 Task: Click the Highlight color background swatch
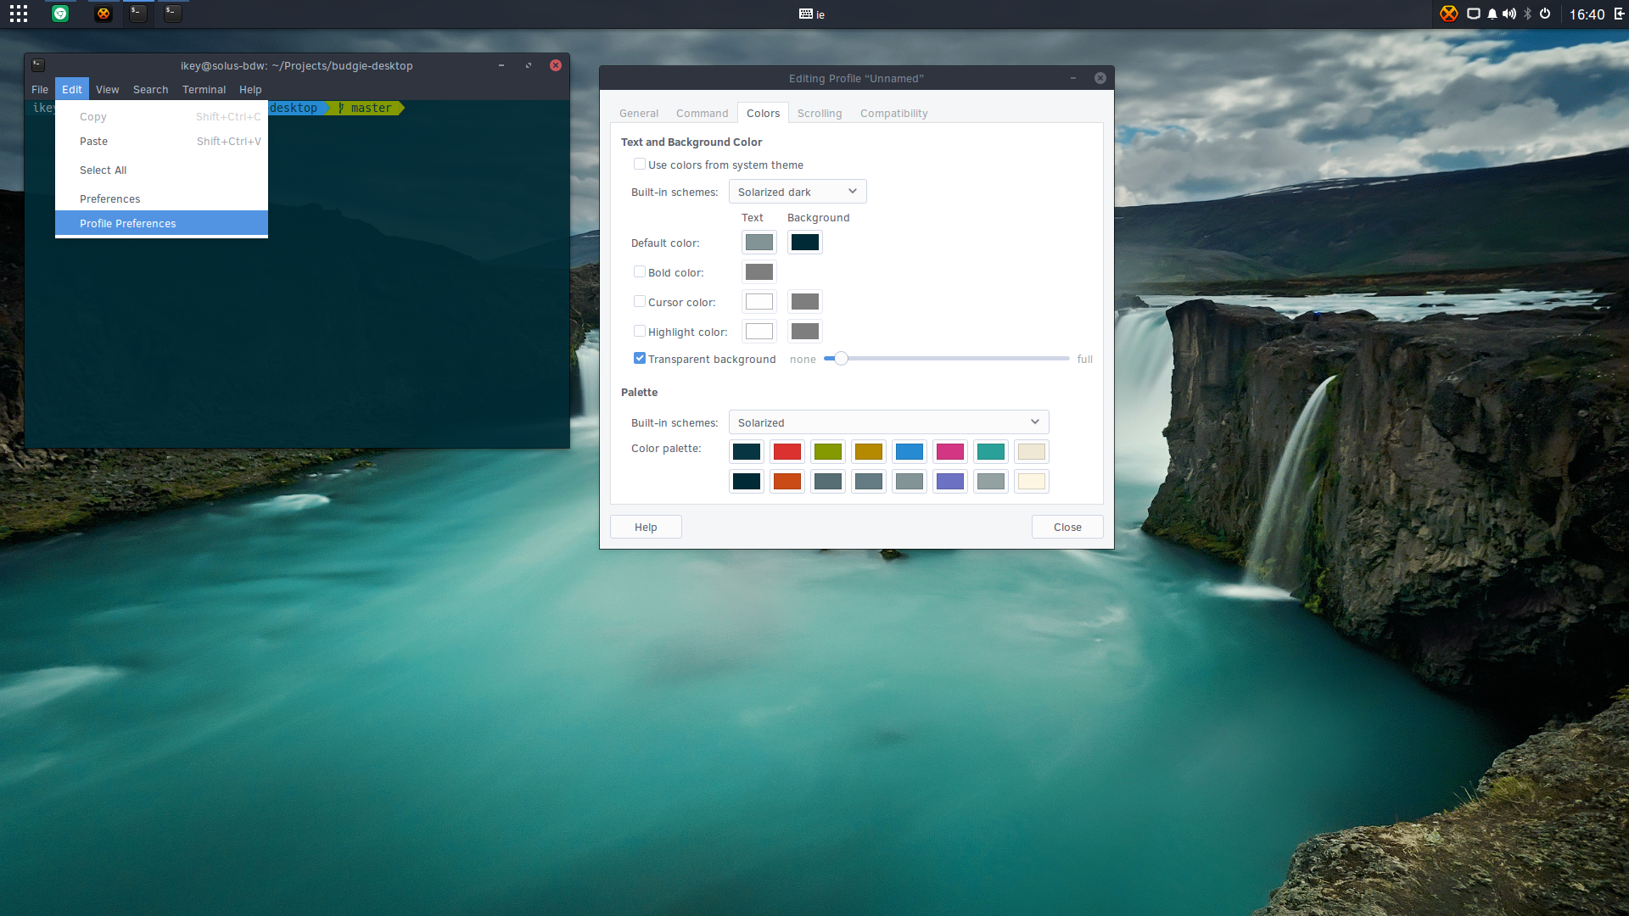pos(805,332)
